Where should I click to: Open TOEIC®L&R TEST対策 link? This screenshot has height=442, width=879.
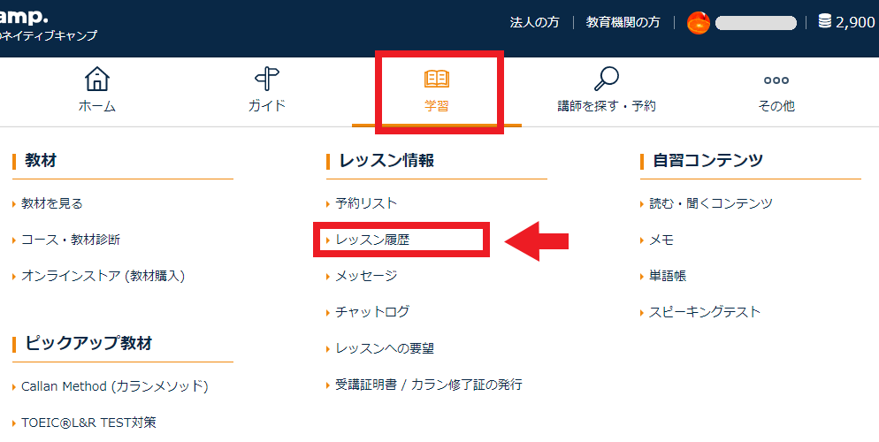(88, 423)
